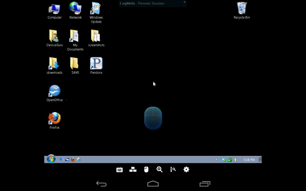
Task: Tap the Android Home navigation button
Action: coord(153,184)
